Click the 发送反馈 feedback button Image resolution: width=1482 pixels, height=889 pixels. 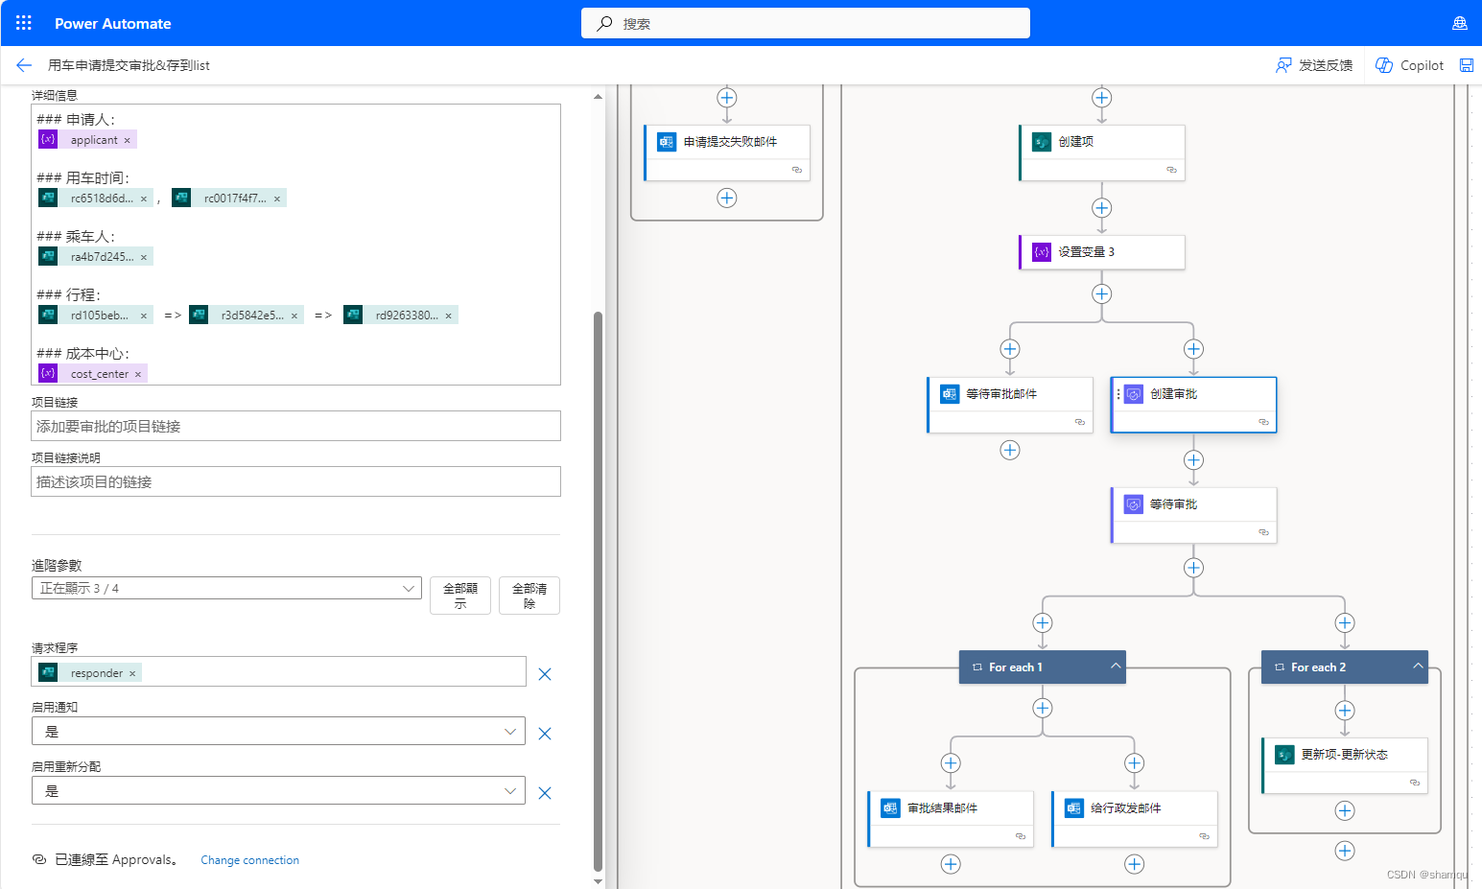point(1315,64)
